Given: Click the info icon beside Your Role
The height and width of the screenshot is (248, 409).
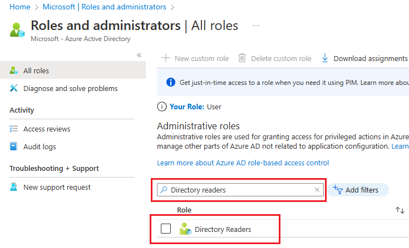Looking at the screenshot, I should click(162, 107).
